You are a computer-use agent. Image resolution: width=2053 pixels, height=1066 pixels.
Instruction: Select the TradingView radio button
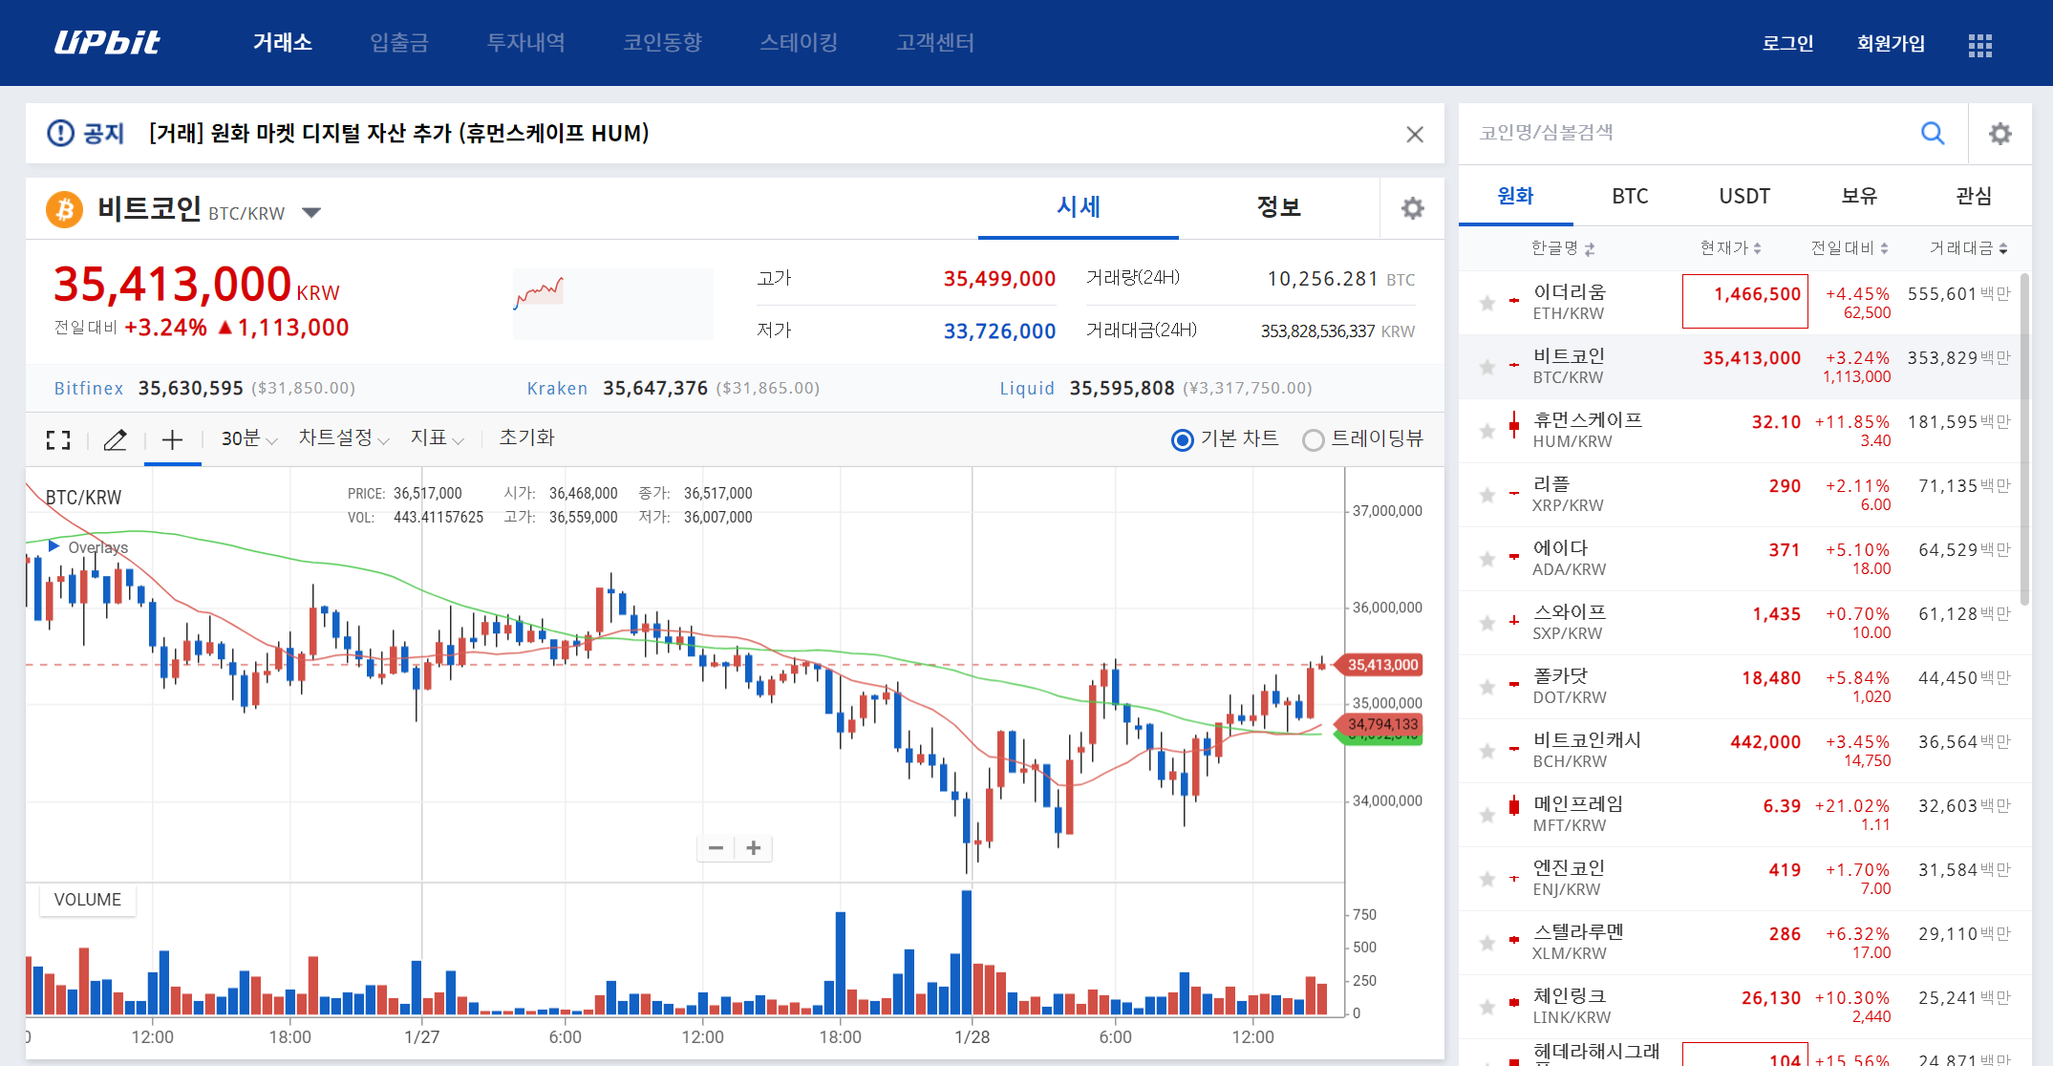[x=1314, y=439]
